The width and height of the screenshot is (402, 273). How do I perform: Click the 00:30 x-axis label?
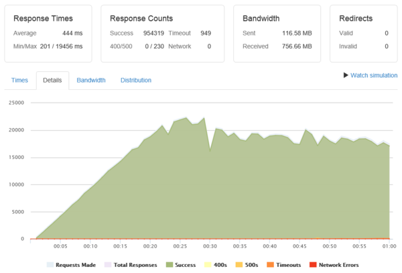click(x=210, y=246)
